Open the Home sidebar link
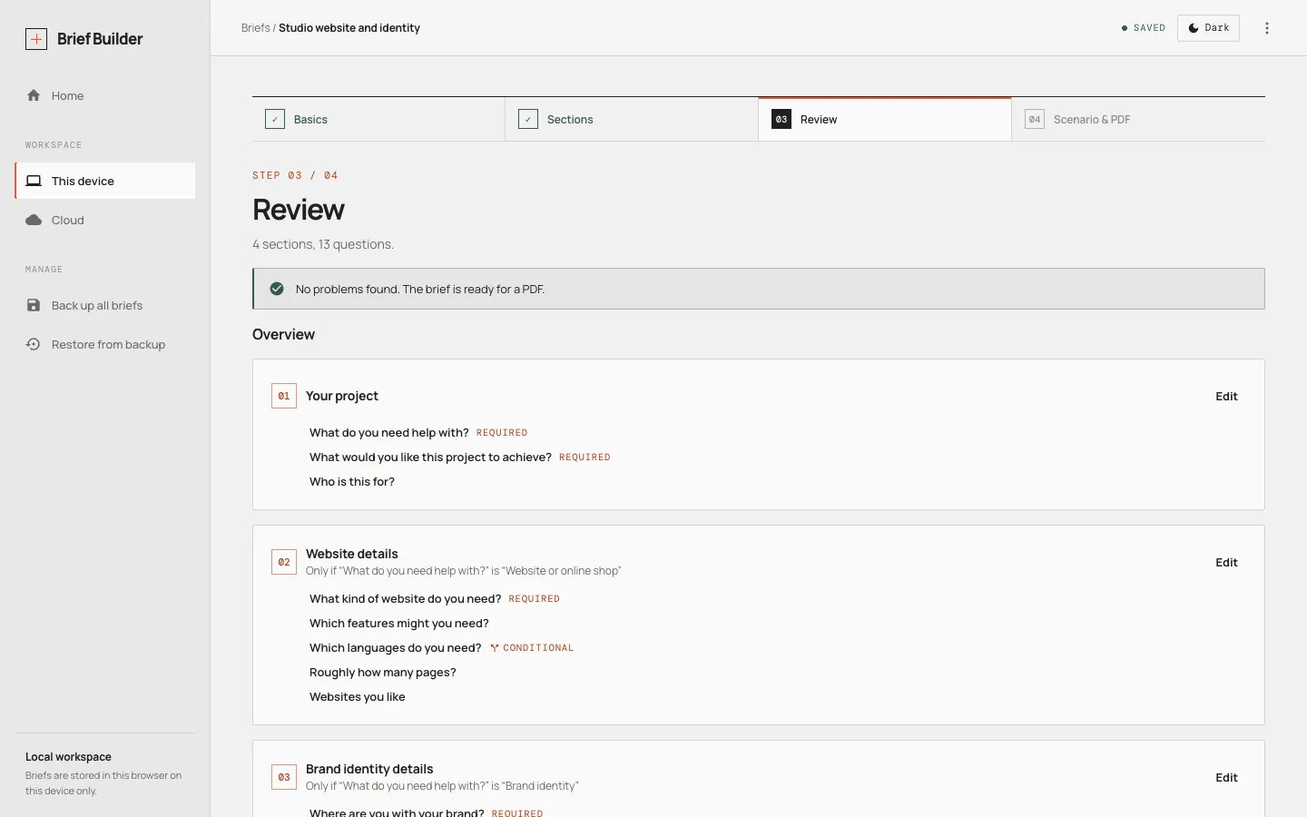The width and height of the screenshot is (1307, 817). coord(105,95)
